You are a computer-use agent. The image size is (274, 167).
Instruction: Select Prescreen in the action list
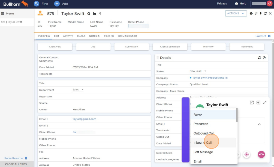pyautogui.click(x=213, y=124)
